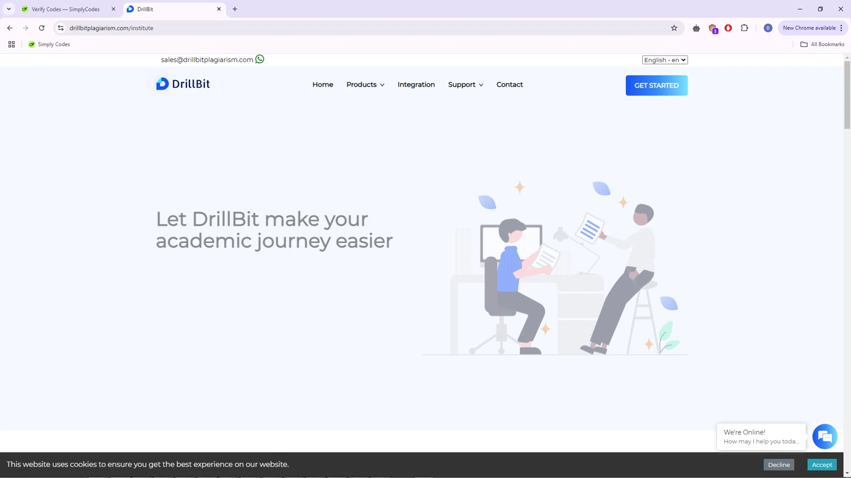Image resolution: width=851 pixels, height=478 pixels.
Task: Reload the page
Action: click(41, 28)
